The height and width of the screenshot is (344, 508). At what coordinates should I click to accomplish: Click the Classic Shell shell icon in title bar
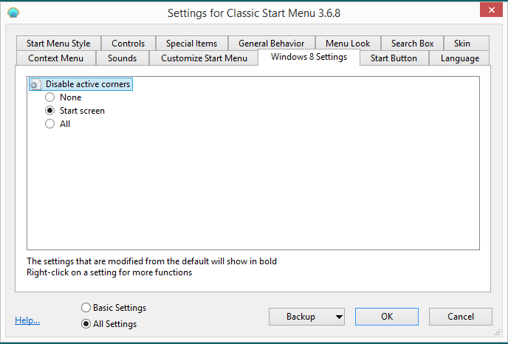click(x=13, y=13)
